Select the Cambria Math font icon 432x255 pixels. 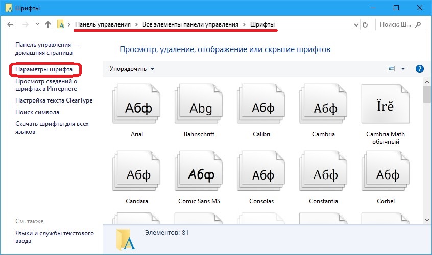pyautogui.click(x=386, y=104)
